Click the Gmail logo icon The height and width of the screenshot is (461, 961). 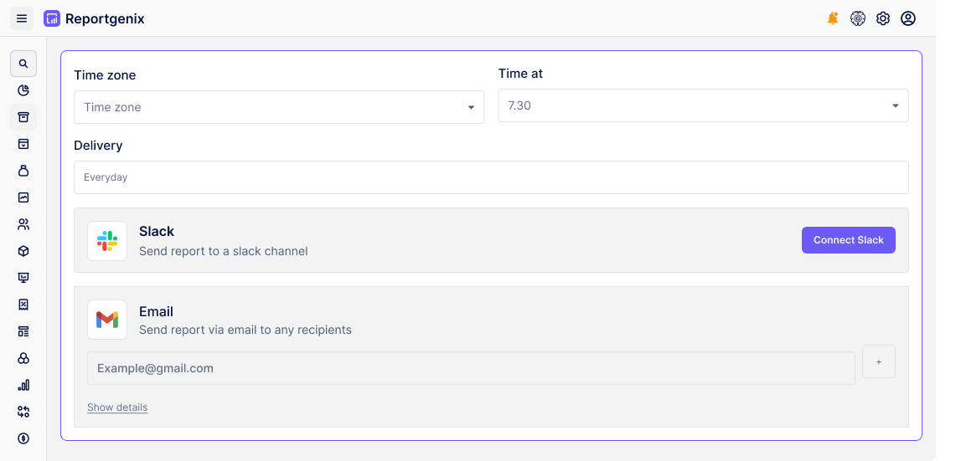(107, 320)
